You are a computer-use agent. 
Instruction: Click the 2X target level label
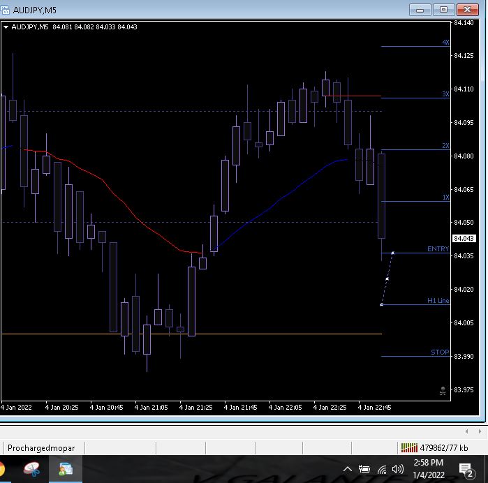pos(445,146)
